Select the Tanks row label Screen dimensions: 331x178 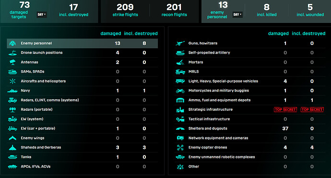click(x=26, y=157)
